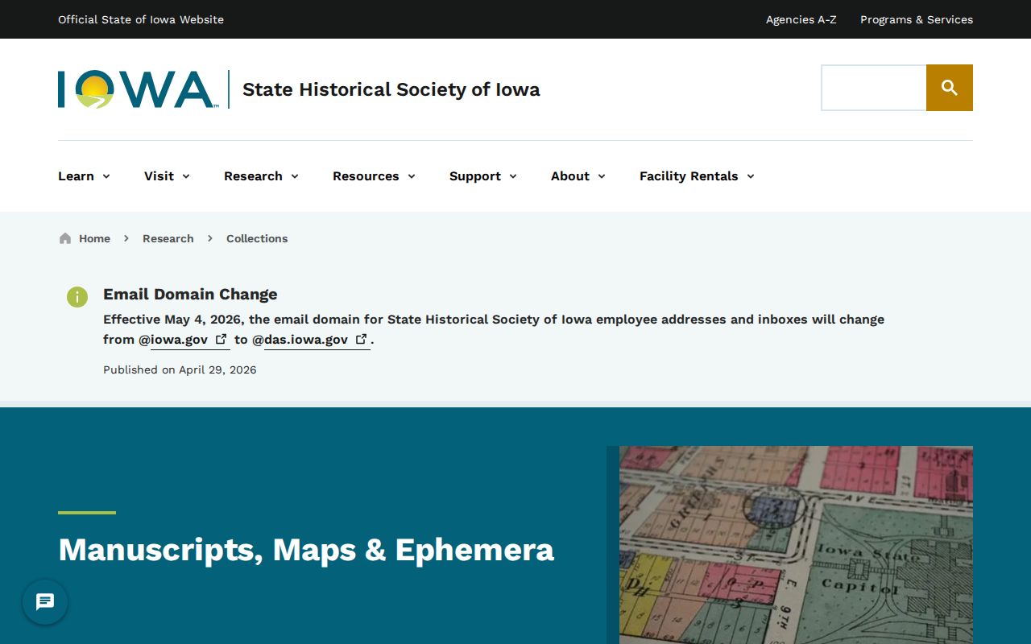The width and height of the screenshot is (1031, 644).
Task: View the Iowa State Capitol map image
Action: click(796, 545)
